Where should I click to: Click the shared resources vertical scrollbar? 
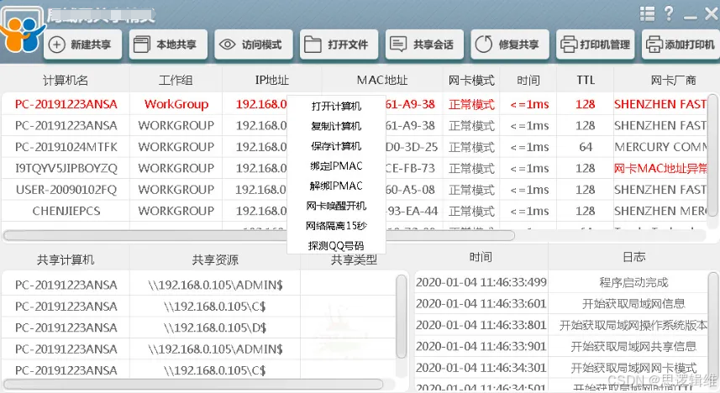[401, 317]
